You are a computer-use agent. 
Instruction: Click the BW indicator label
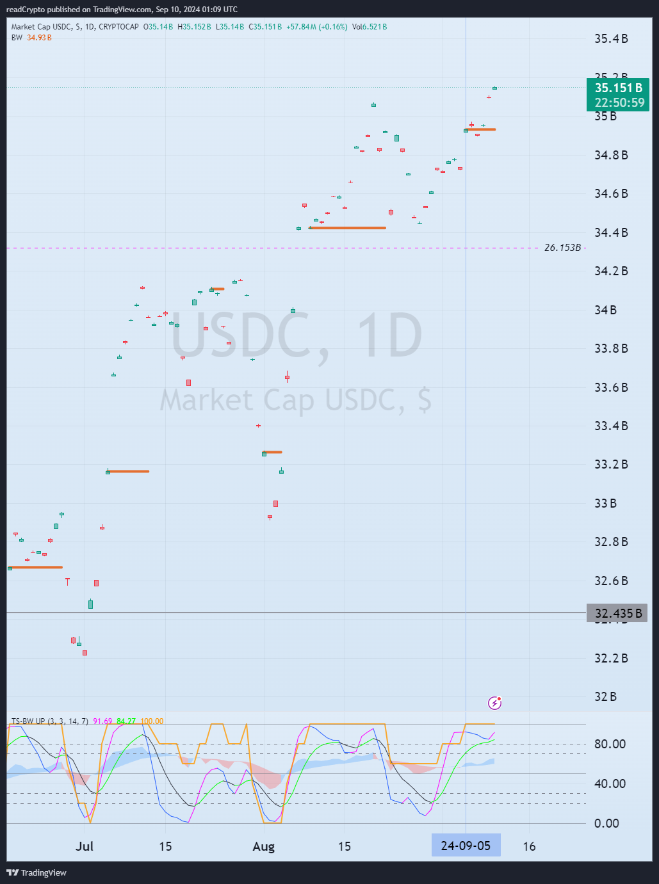point(17,38)
